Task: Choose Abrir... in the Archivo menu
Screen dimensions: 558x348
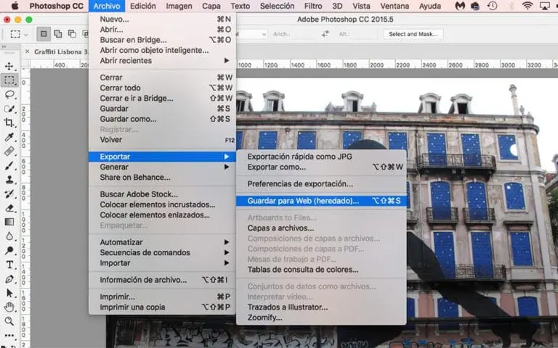Action: tap(162, 30)
